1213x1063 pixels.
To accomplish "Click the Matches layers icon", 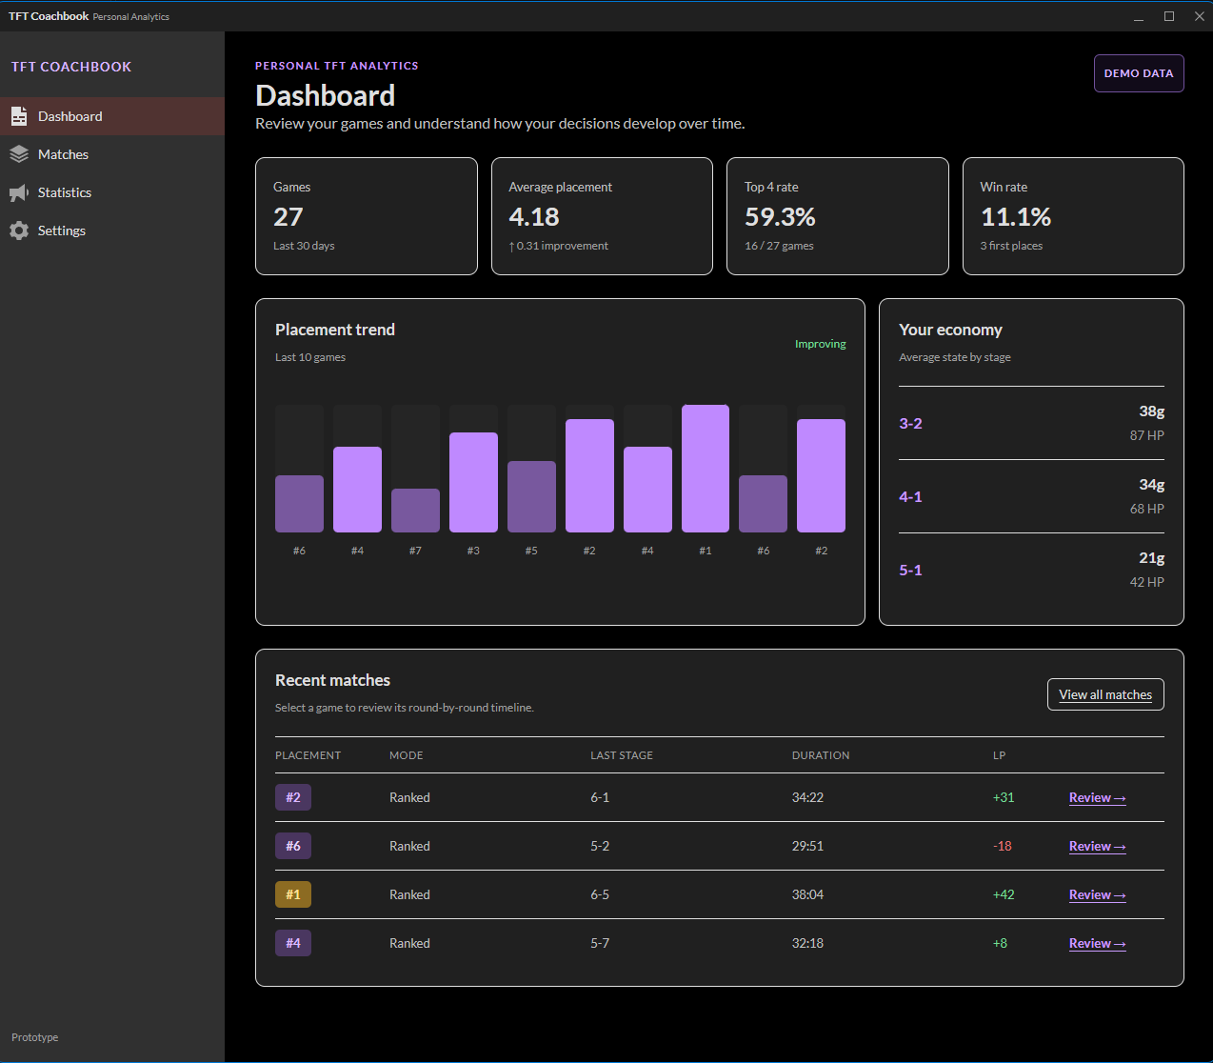I will point(19,154).
